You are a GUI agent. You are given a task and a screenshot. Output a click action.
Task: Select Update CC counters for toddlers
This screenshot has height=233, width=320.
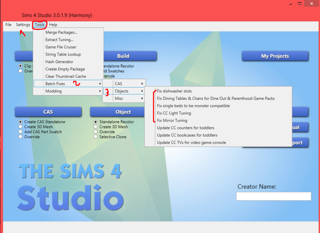[x=218, y=127]
